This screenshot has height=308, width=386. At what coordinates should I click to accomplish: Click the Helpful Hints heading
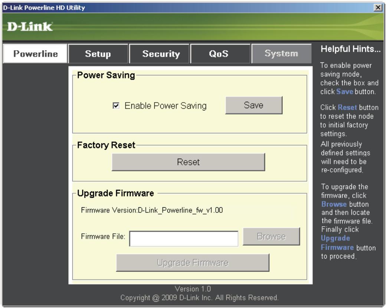tap(350, 49)
